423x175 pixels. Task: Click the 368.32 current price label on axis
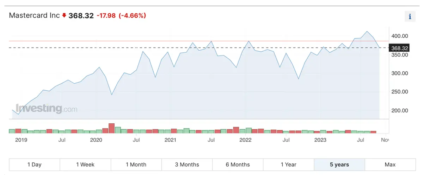pyautogui.click(x=399, y=48)
